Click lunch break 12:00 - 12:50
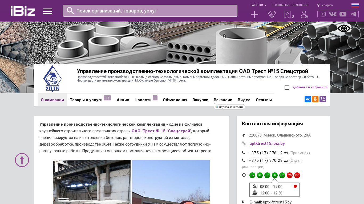Image resolution: width=364 pixels, height=204 pixels. [271, 193]
